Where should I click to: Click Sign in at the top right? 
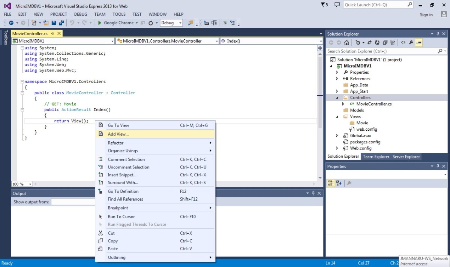[x=426, y=15]
